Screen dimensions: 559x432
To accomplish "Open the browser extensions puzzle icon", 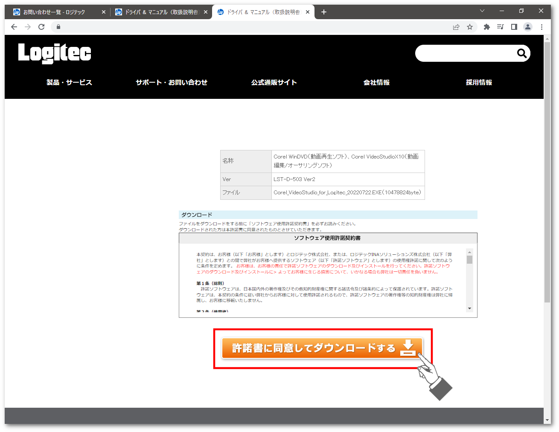I will click(487, 27).
